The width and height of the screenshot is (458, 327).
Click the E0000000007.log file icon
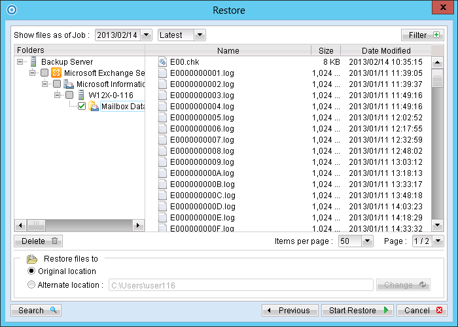point(163,139)
